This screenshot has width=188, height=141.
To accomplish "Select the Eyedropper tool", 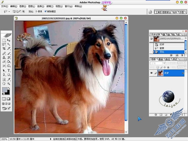I will tap(9, 79).
